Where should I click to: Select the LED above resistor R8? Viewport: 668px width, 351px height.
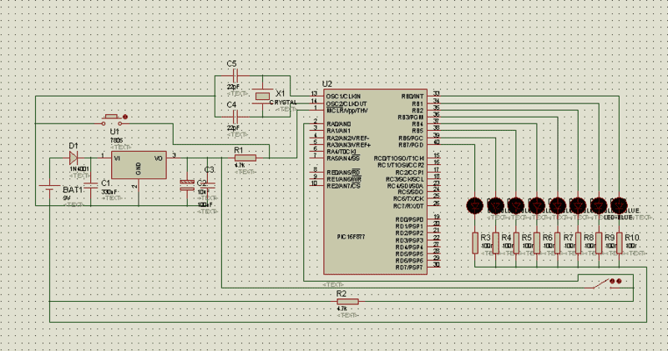pyautogui.click(x=578, y=206)
